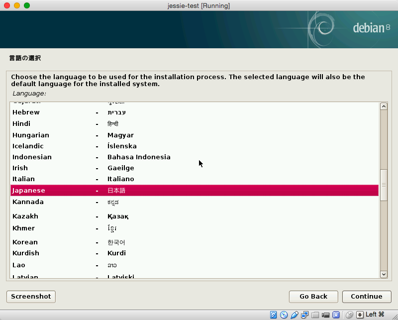Viewport: 398px width, 320px height.
Task: Click the Go Back button
Action: pos(313,297)
